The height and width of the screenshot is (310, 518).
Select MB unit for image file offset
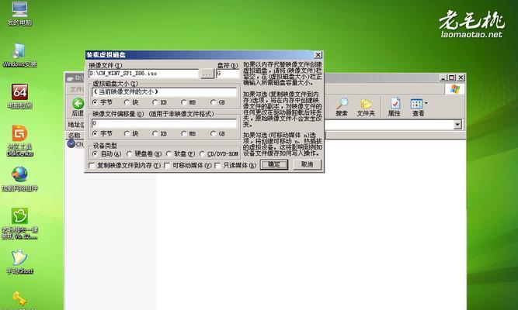point(184,133)
